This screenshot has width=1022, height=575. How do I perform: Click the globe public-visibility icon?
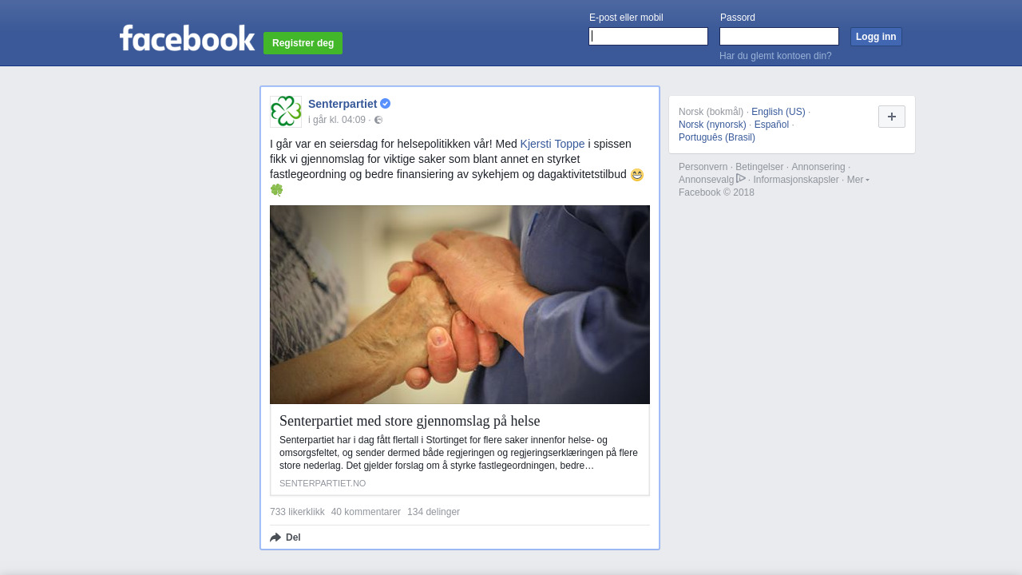click(x=378, y=120)
